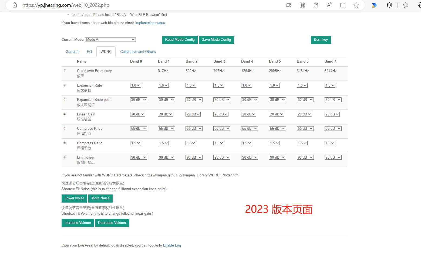Open the Calibration and Others tab
The width and height of the screenshot is (421, 253).
[x=138, y=52]
